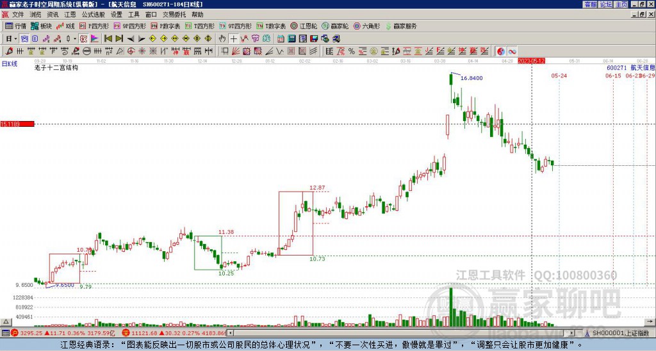
Task: Toggle the 权 adjustment icon
Action: coord(83,39)
